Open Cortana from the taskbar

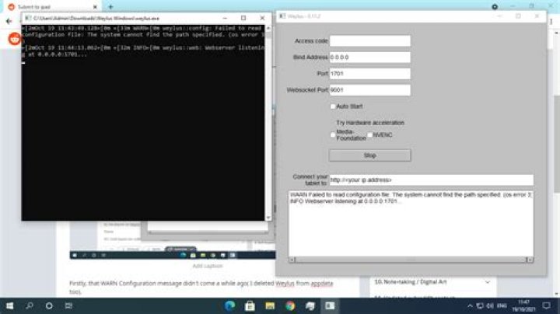pos(49,305)
